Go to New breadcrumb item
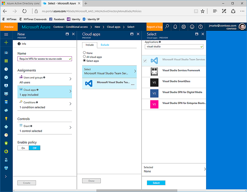The image size is (247, 192). click(97, 27)
